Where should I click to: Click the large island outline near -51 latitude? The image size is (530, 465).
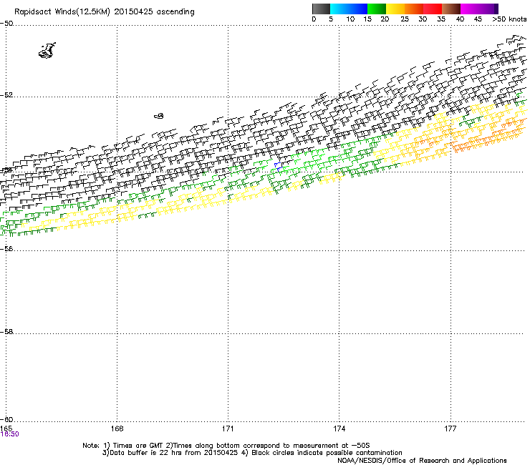[47, 50]
